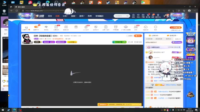This screenshot has height=112, width=200.
Task: Open 历史 history clock icon in site header
Action: pos(133,16)
